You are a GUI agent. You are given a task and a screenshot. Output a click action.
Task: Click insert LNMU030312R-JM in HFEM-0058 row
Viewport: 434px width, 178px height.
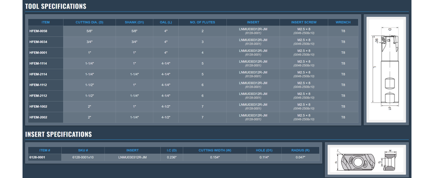253,29
